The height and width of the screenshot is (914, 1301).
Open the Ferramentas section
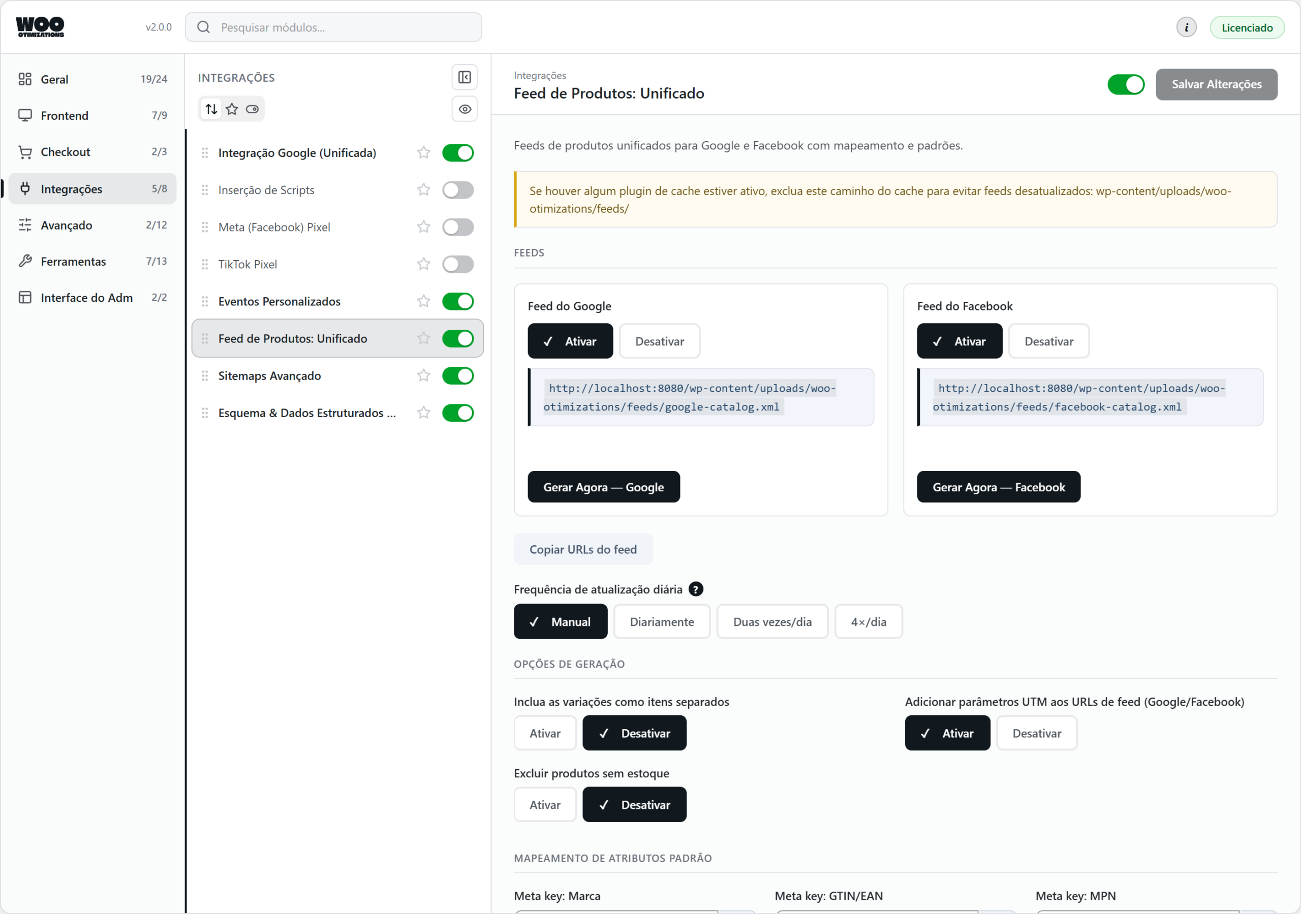pyautogui.click(x=92, y=261)
